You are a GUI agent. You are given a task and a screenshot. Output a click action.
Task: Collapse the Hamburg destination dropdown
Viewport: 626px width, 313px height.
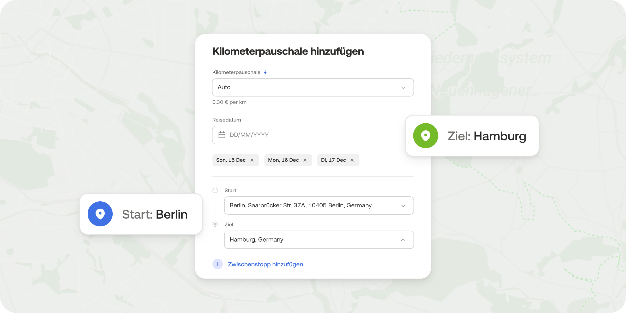click(403, 239)
